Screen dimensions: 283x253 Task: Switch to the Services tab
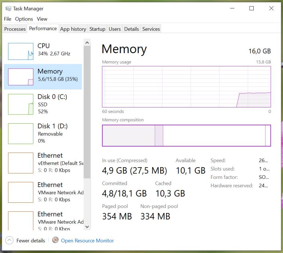click(151, 29)
